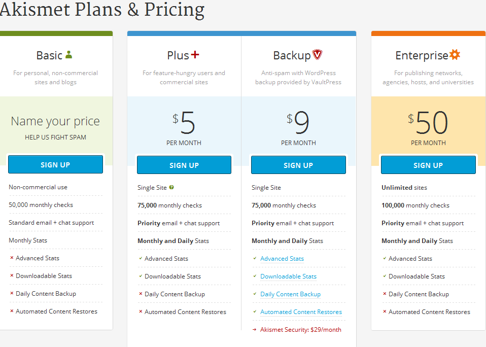486x347 pixels.
Task: Open the Downloadable Stats link under Backup
Action: coord(289,276)
